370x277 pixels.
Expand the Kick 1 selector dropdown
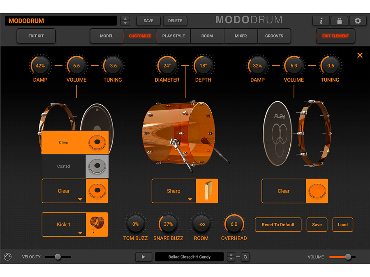(80, 233)
